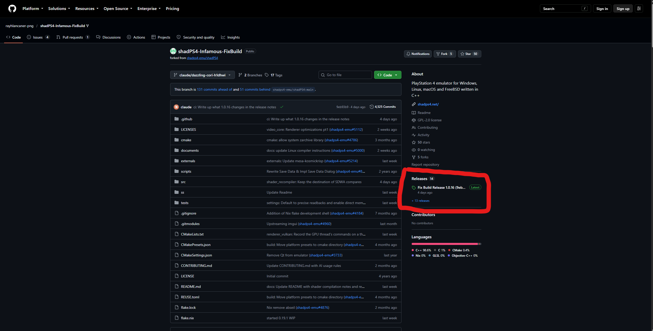Switch to the Issues tab

(x=38, y=37)
